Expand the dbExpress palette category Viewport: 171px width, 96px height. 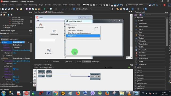coord(135,75)
